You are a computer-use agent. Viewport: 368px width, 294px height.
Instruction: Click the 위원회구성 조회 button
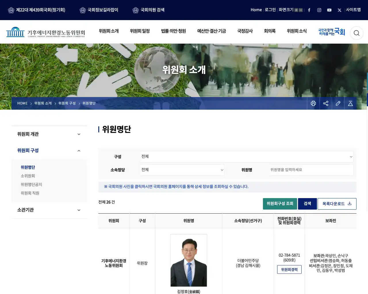tap(280, 204)
